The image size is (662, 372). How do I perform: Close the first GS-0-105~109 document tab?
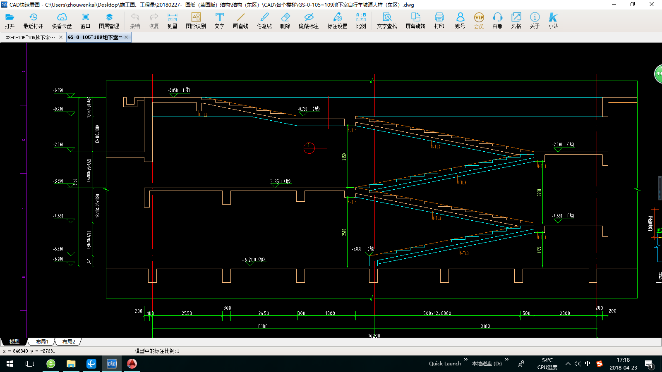pyautogui.click(x=61, y=37)
